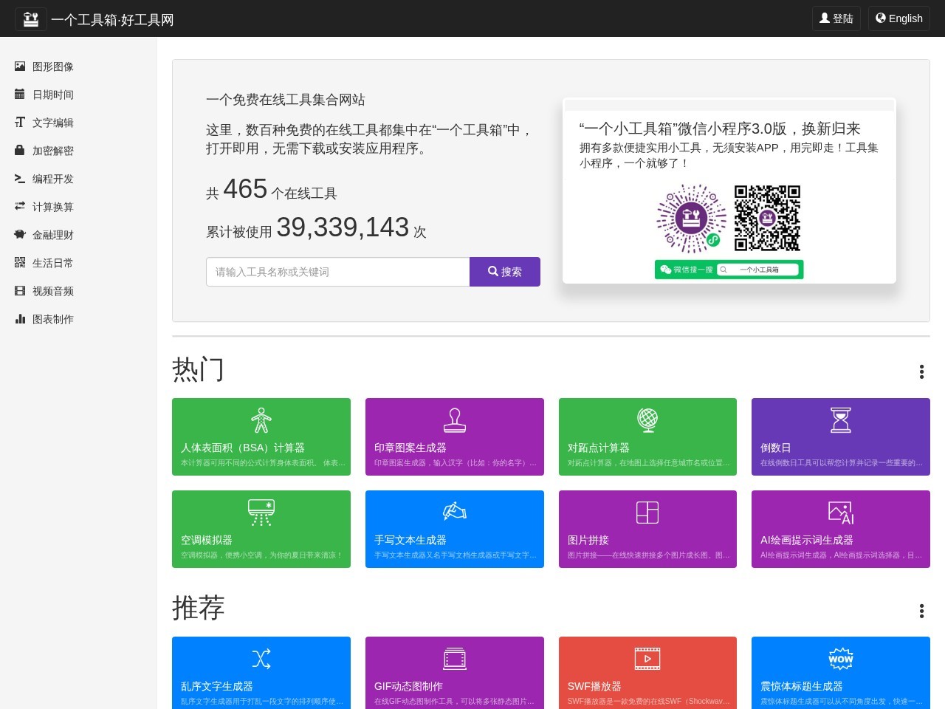Focus the tool name search input field
Viewport: 945px width, 709px height.
(x=338, y=272)
